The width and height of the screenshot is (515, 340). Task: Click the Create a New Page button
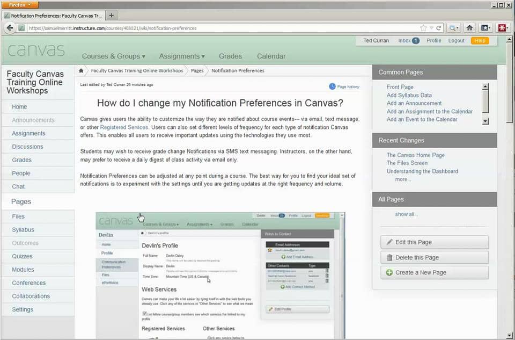point(435,273)
